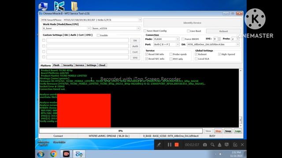Open the folder icon on desktop
282x158 pixels.
(x=74, y=6)
